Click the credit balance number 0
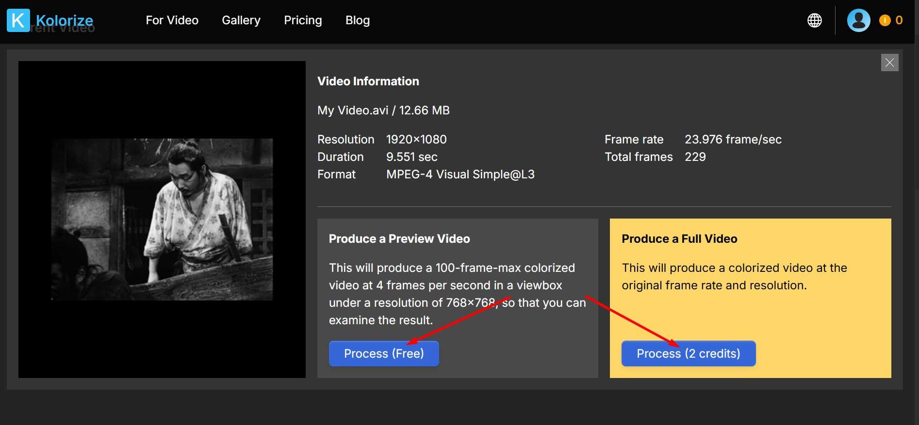Screen dimensions: 919x425 pyautogui.click(x=899, y=20)
